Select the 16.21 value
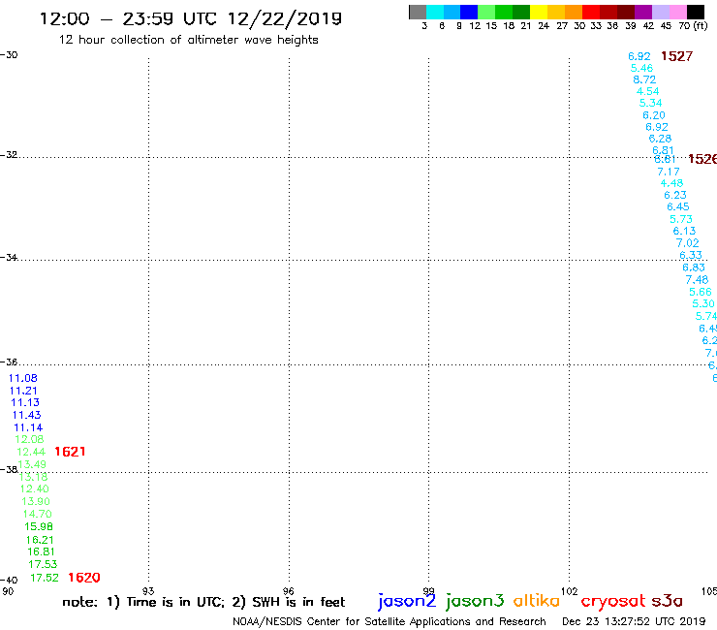This screenshot has height=630, width=717. tap(40, 540)
